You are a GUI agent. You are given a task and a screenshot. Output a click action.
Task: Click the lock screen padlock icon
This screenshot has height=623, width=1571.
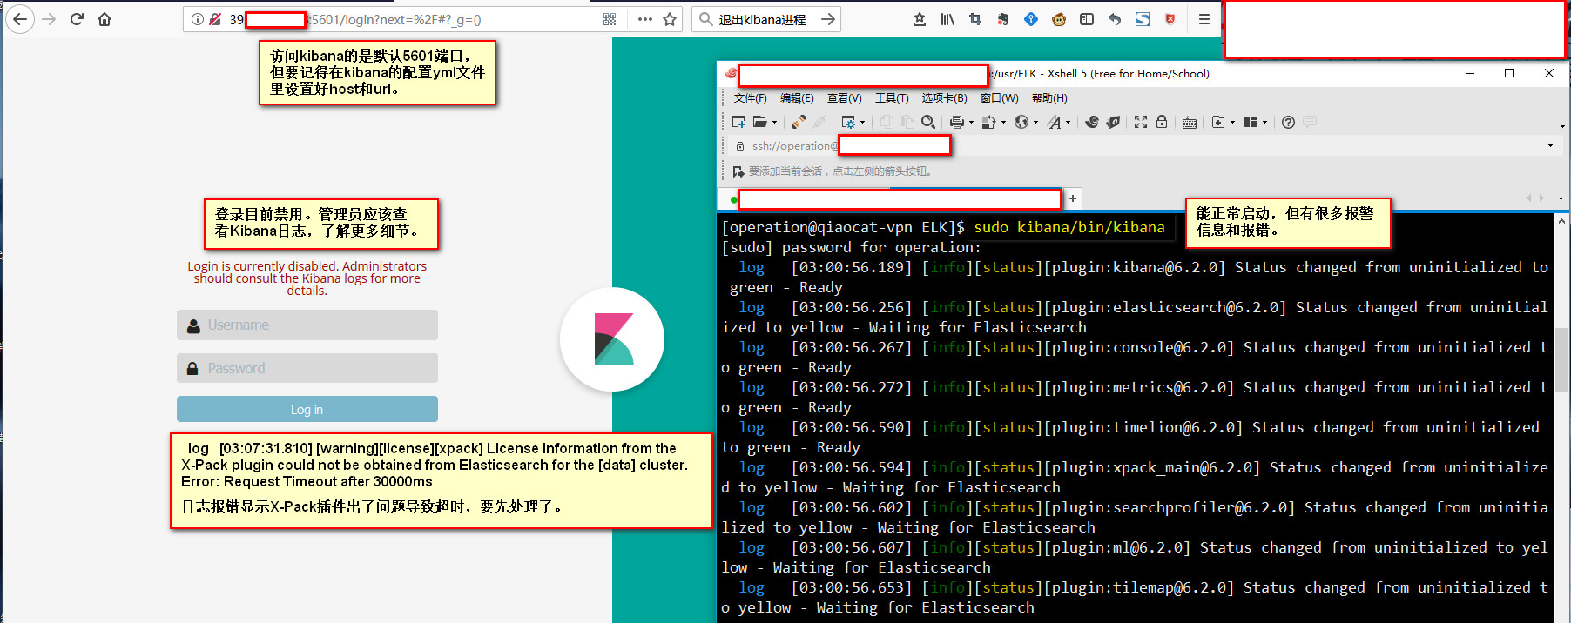pos(1162,123)
